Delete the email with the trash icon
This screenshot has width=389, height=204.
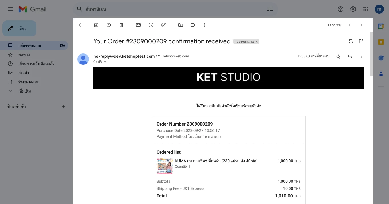click(x=121, y=25)
